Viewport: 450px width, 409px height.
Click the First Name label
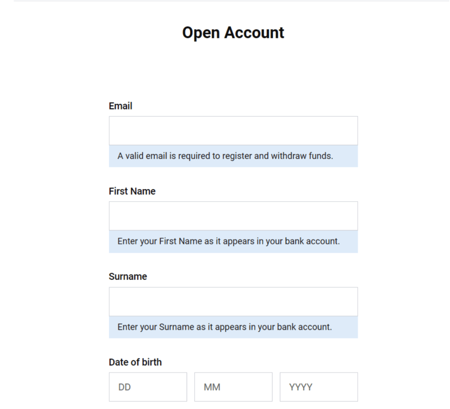point(132,191)
